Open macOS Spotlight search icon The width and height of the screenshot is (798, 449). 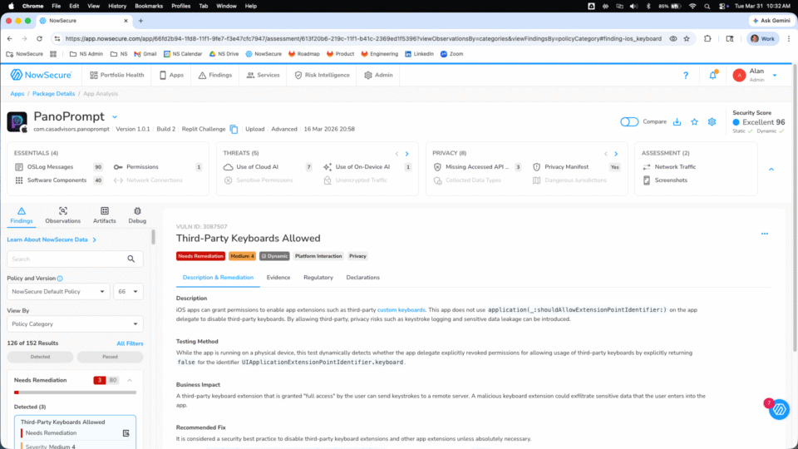point(707,6)
